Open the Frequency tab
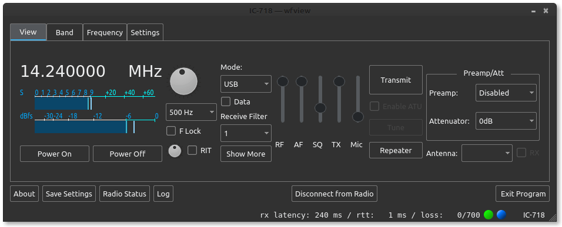 (105, 32)
